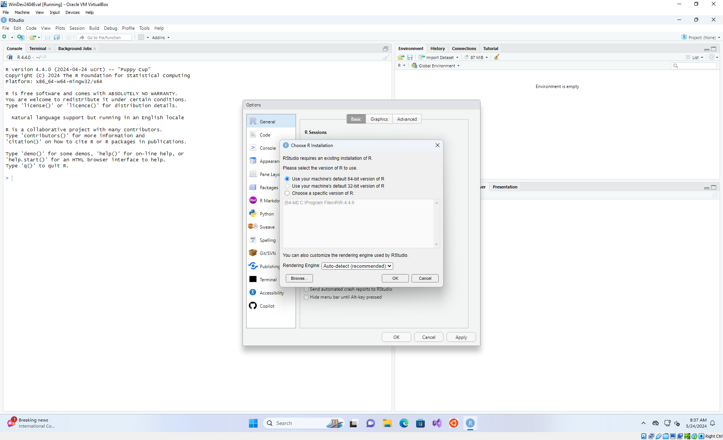Image resolution: width=723 pixels, height=440 pixels.
Task: Click the Environment search field
Action: click(694, 66)
